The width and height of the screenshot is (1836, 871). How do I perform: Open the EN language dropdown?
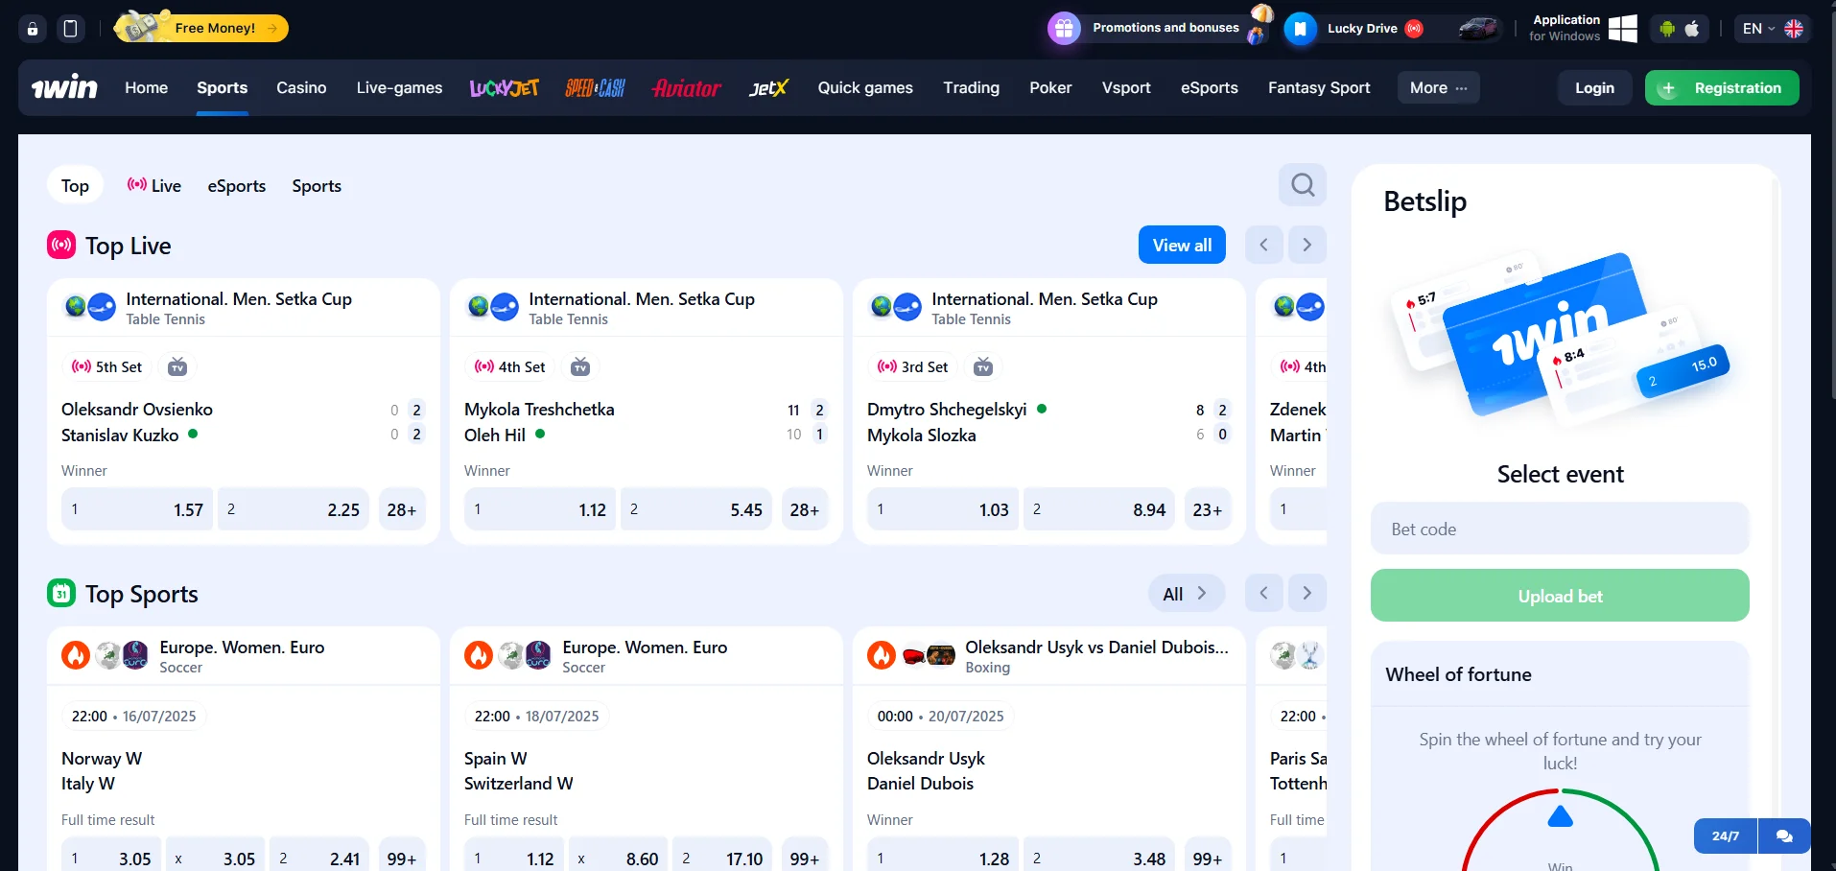1773,29
